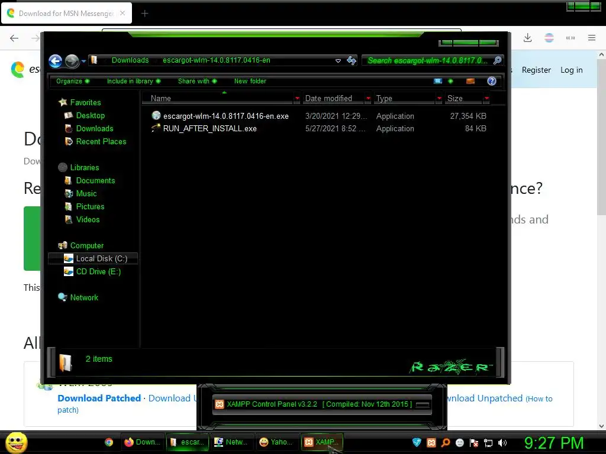The width and height of the screenshot is (606, 454).
Task: Open Date modified column filter dropdown
Action: coord(368,99)
